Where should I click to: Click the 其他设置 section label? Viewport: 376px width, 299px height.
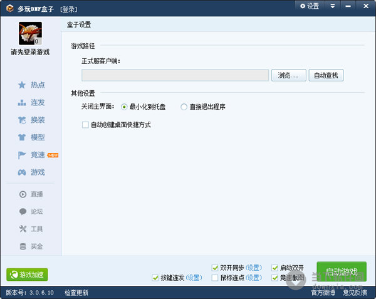83,93
